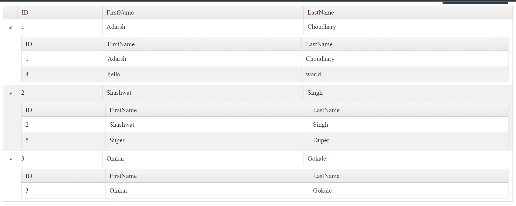Screen dimensions: 516x206
Task: Collapse the Adarsh Choudhary master row
Action: [x=10, y=27]
